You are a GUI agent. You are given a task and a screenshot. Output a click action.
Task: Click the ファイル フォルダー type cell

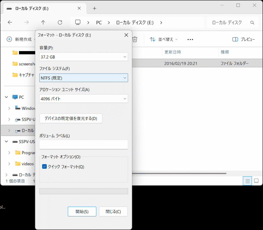point(234,63)
